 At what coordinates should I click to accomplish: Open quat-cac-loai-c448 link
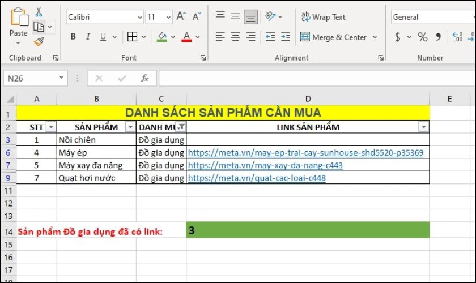pyautogui.click(x=257, y=178)
